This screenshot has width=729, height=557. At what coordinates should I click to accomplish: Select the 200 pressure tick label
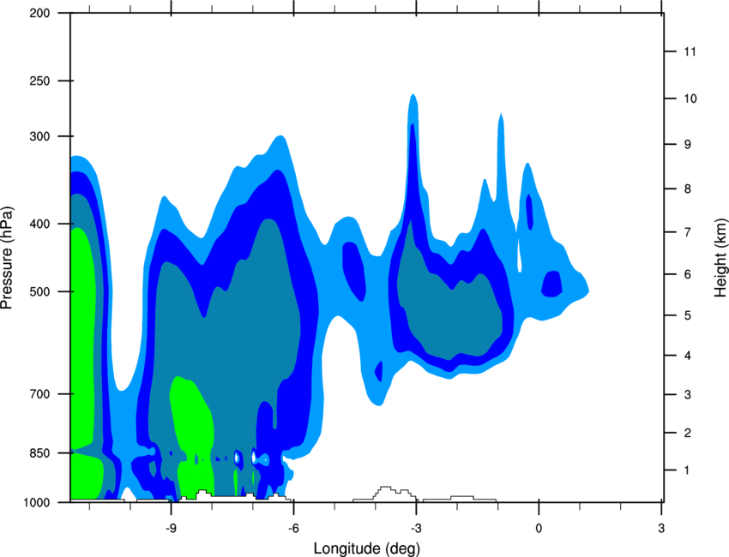click(x=40, y=14)
